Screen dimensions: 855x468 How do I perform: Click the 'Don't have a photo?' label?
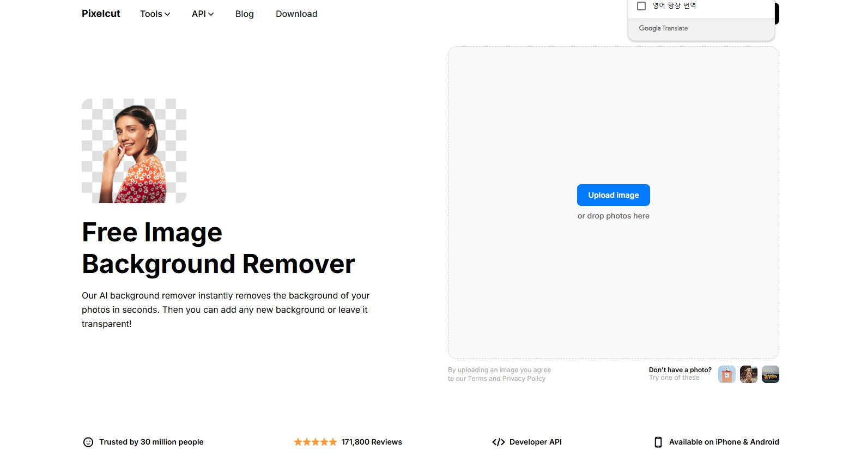tap(680, 369)
